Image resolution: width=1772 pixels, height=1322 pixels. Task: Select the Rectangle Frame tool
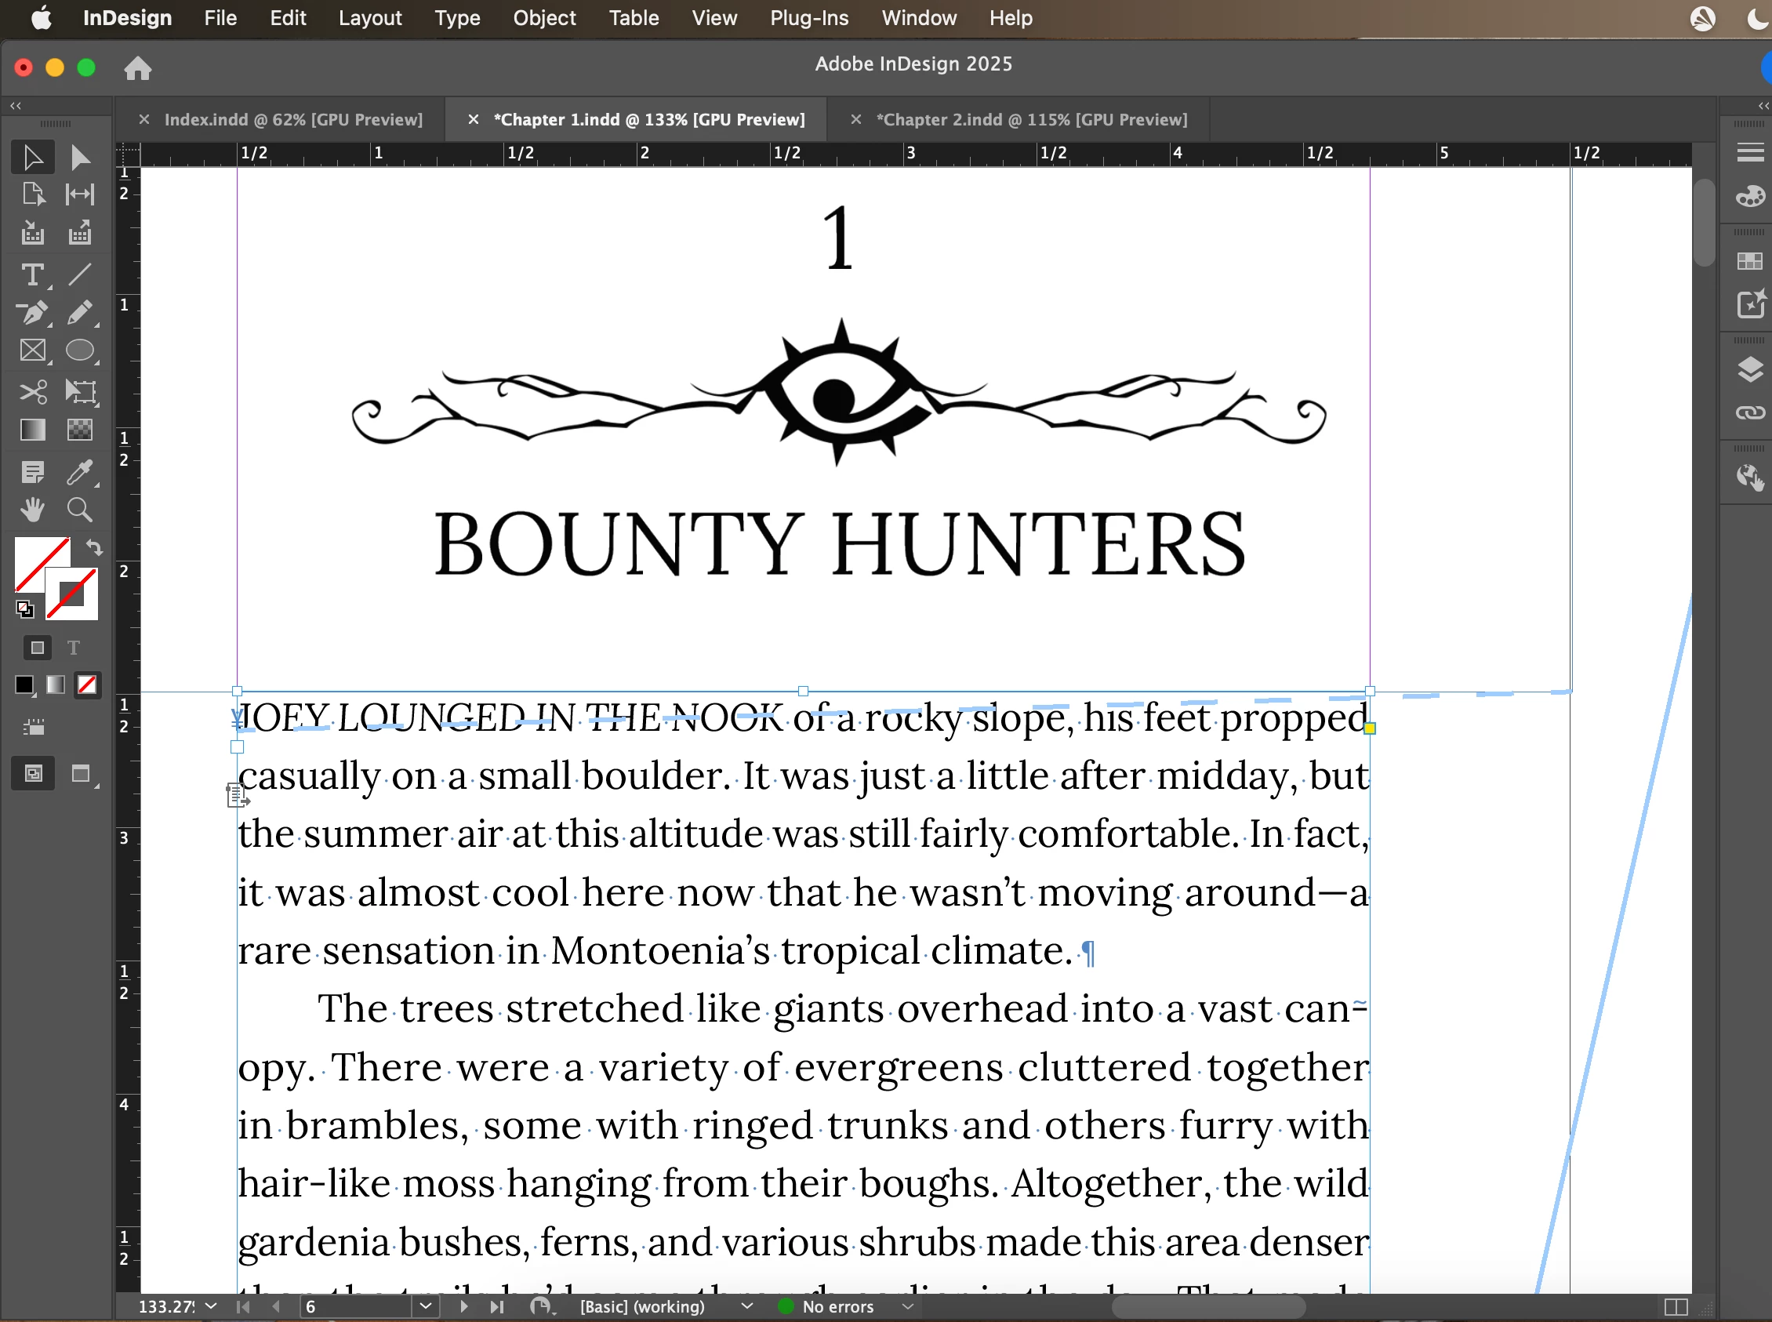(32, 351)
